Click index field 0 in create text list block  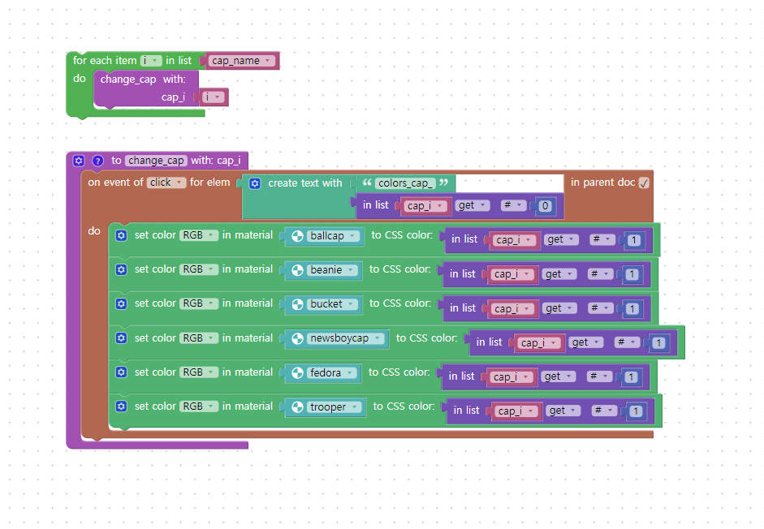point(546,206)
